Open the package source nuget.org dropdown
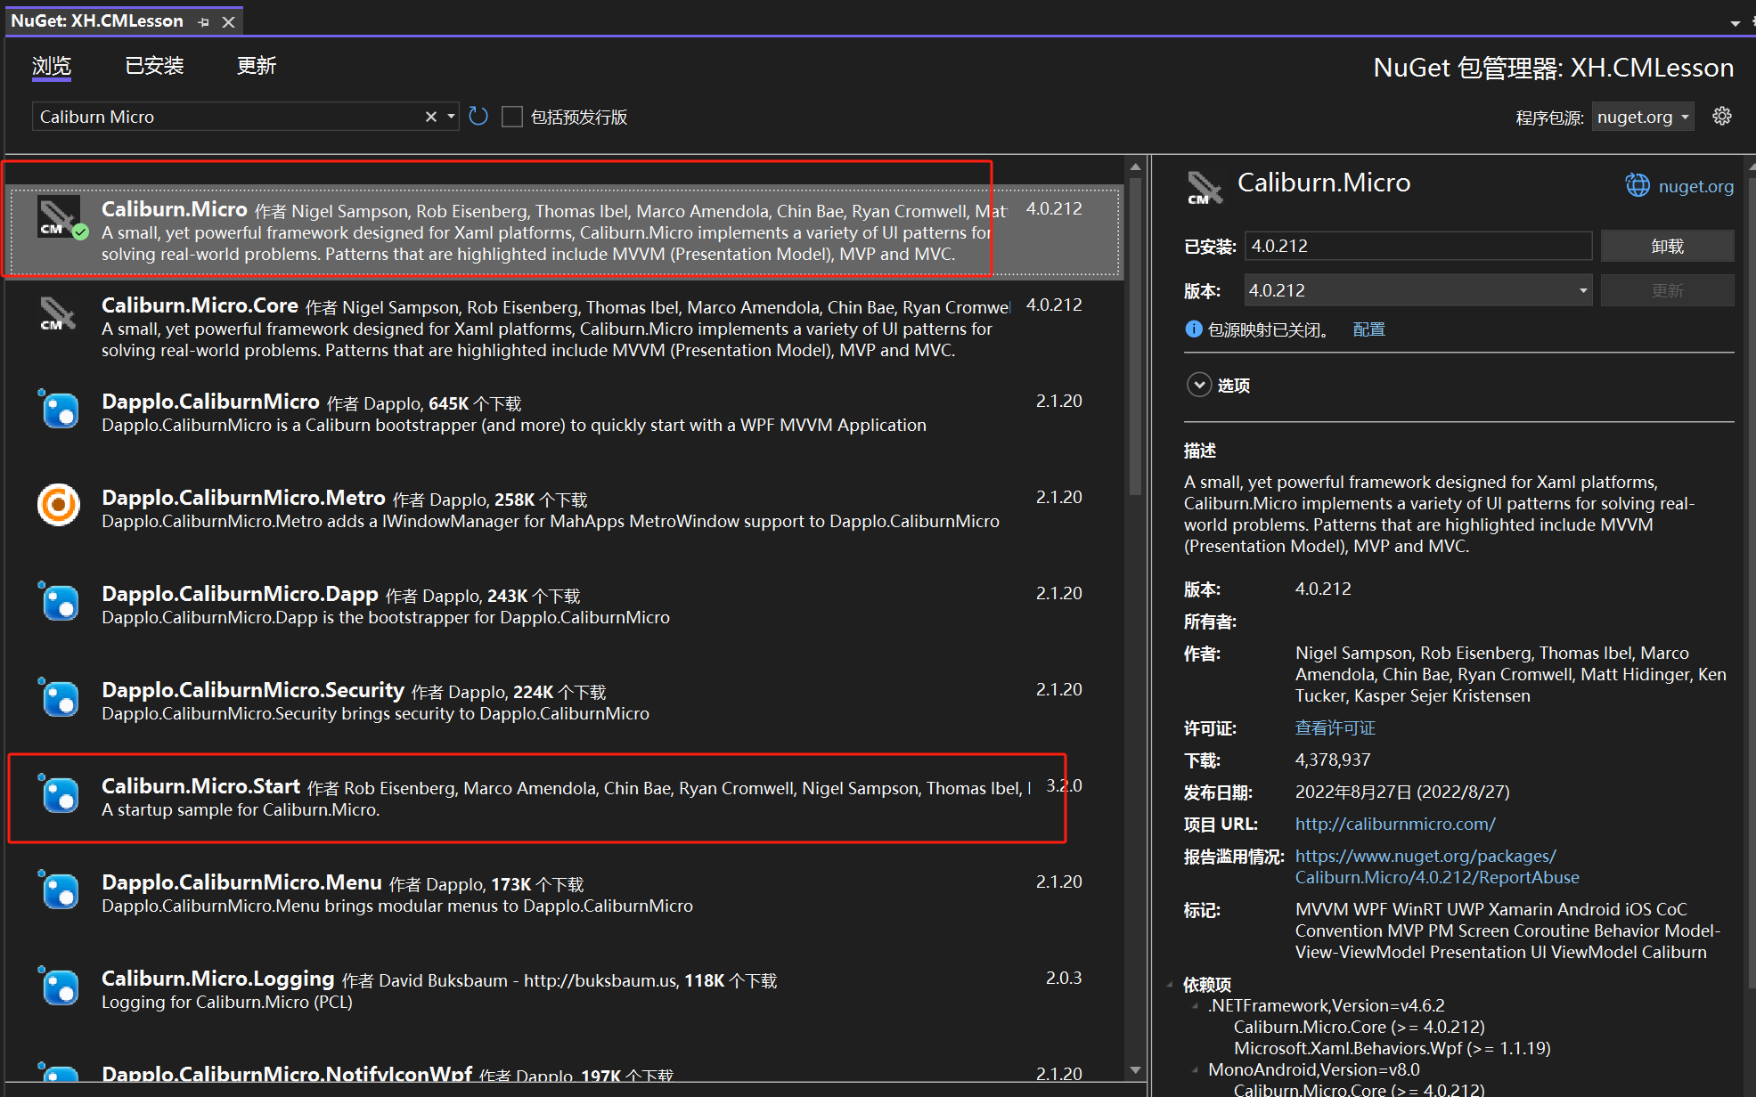1756x1097 pixels. tap(1643, 117)
